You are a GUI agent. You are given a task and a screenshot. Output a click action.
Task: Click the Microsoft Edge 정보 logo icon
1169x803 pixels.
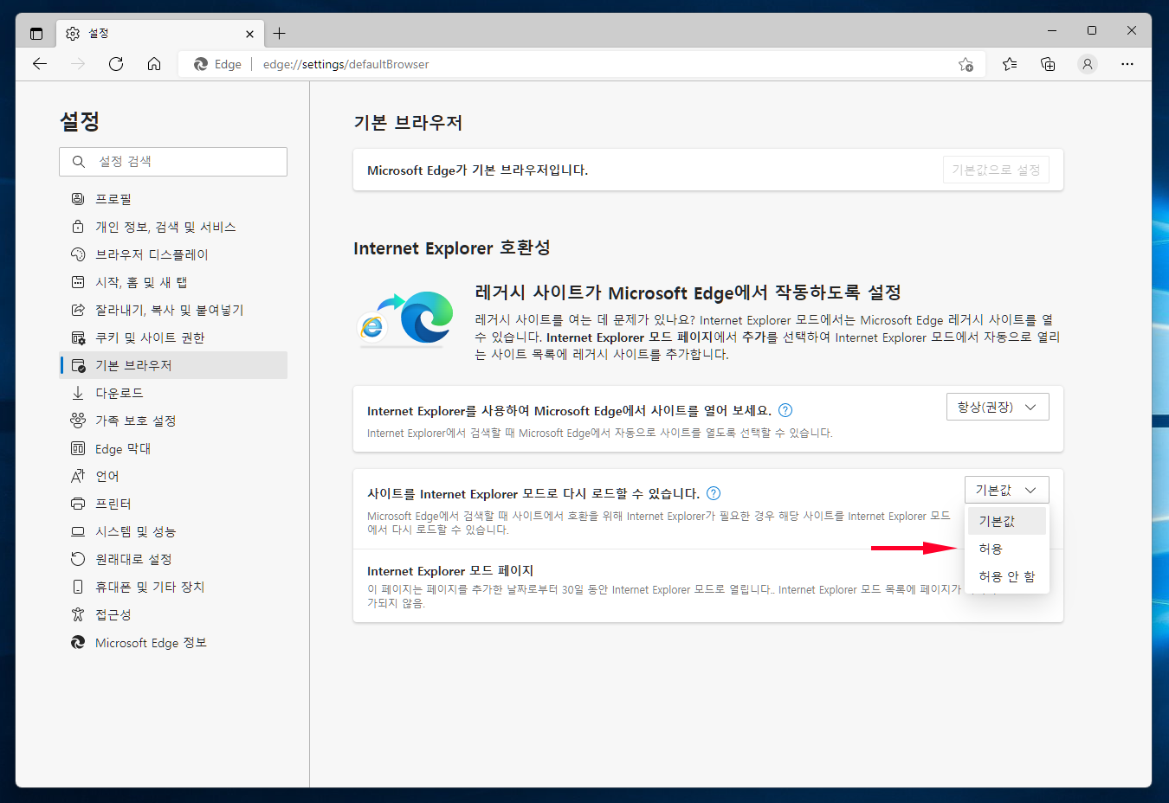[78, 642]
